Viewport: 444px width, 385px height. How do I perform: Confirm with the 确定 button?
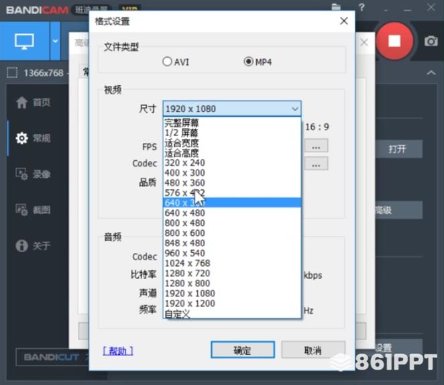click(242, 350)
